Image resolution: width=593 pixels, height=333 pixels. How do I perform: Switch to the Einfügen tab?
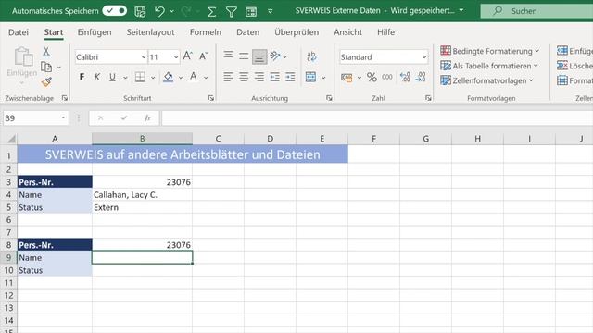coord(95,32)
